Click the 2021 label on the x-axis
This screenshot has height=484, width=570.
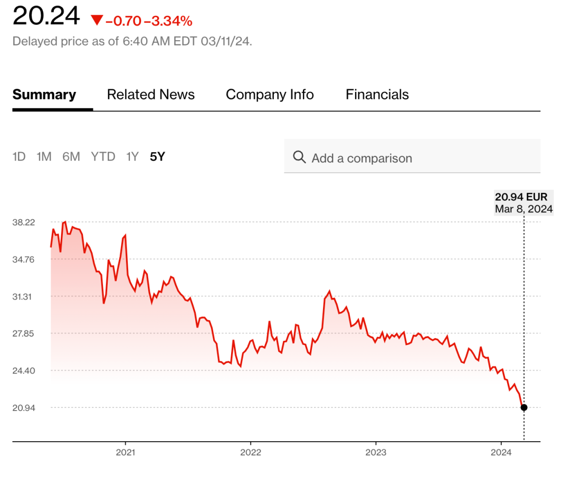point(125,452)
